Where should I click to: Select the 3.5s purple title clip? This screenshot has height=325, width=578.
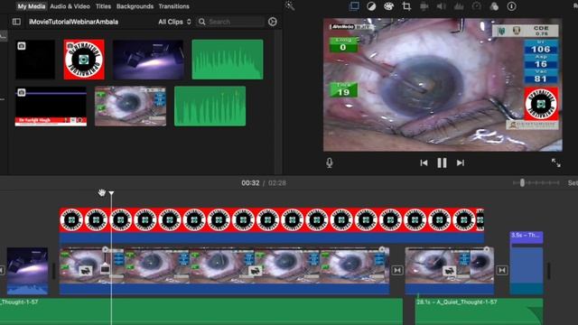click(x=527, y=263)
